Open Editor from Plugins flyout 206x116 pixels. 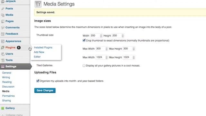pyautogui.click(x=37, y=57)
